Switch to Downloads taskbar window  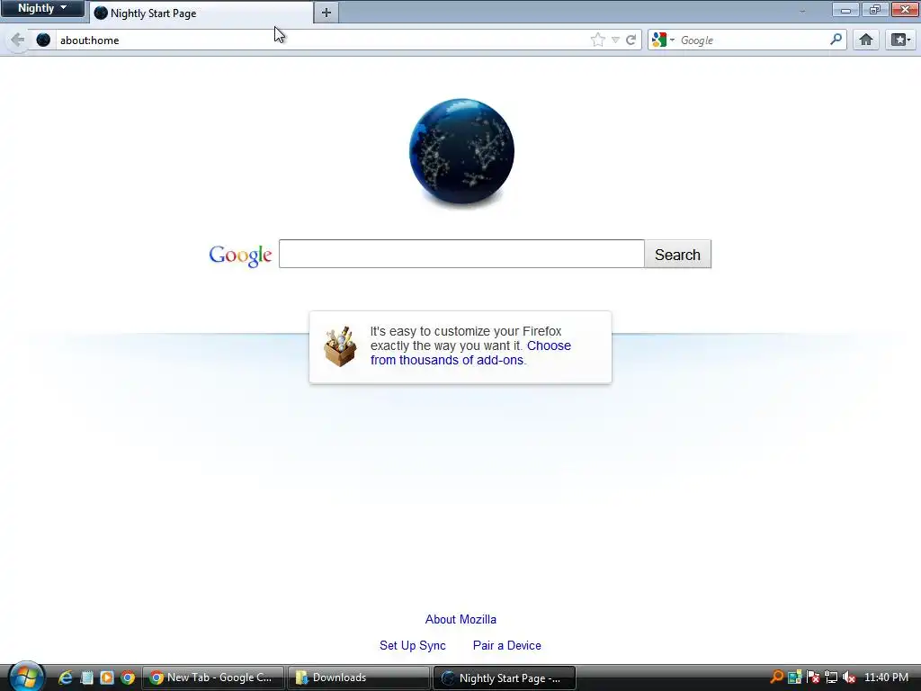tap(358, 678)
